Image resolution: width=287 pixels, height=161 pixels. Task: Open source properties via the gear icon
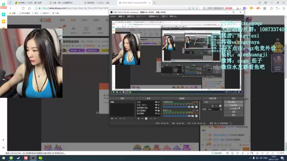tap(146, 119)
